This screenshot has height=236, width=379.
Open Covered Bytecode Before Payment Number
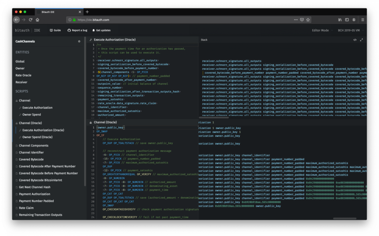[49, 173]
